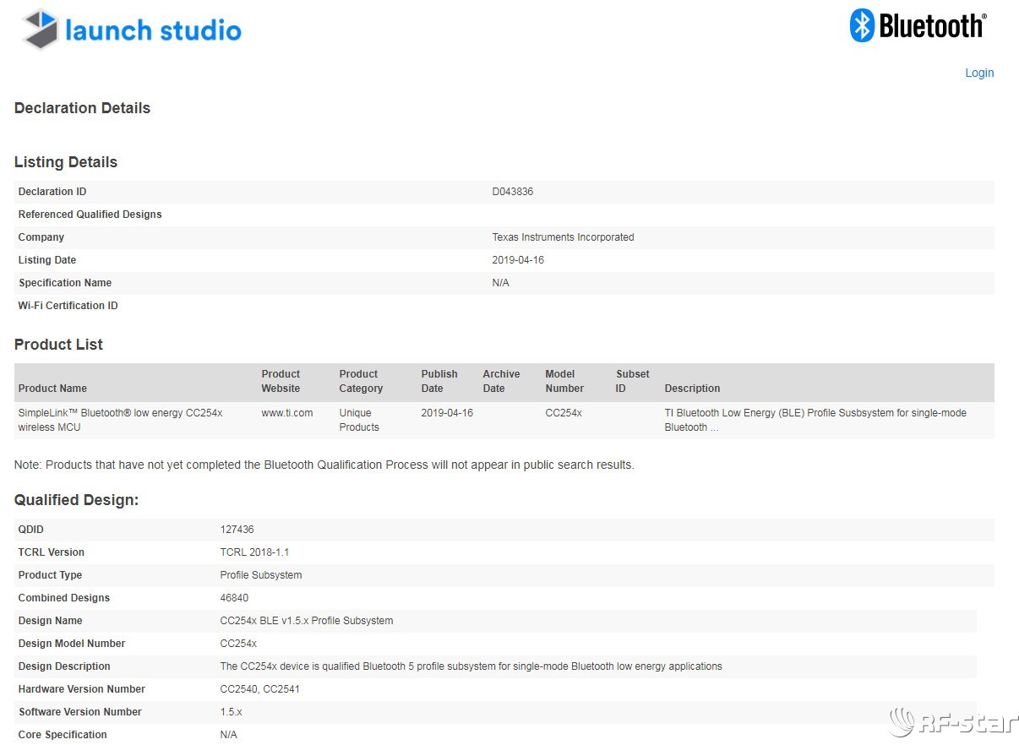Click the Subset ID column header
1019x745 pixels.
coord(633,381)
